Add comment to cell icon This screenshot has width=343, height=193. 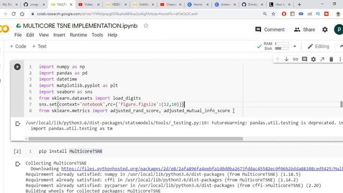coord(304,60)
